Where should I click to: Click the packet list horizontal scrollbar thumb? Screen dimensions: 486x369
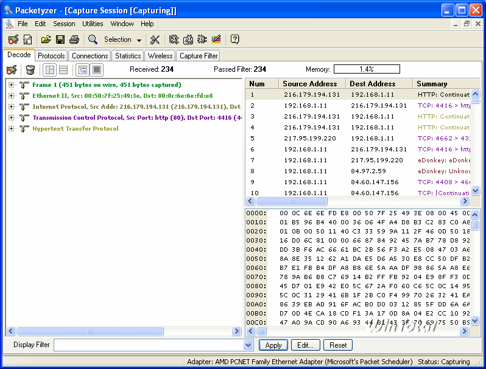291,201
